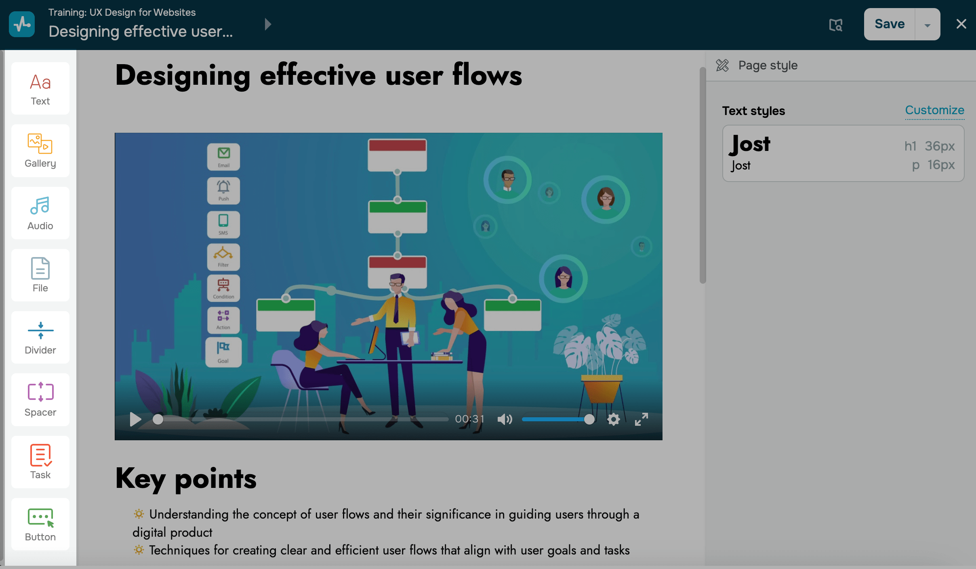Open the preview icon beside Save

(x=835, y=25)
